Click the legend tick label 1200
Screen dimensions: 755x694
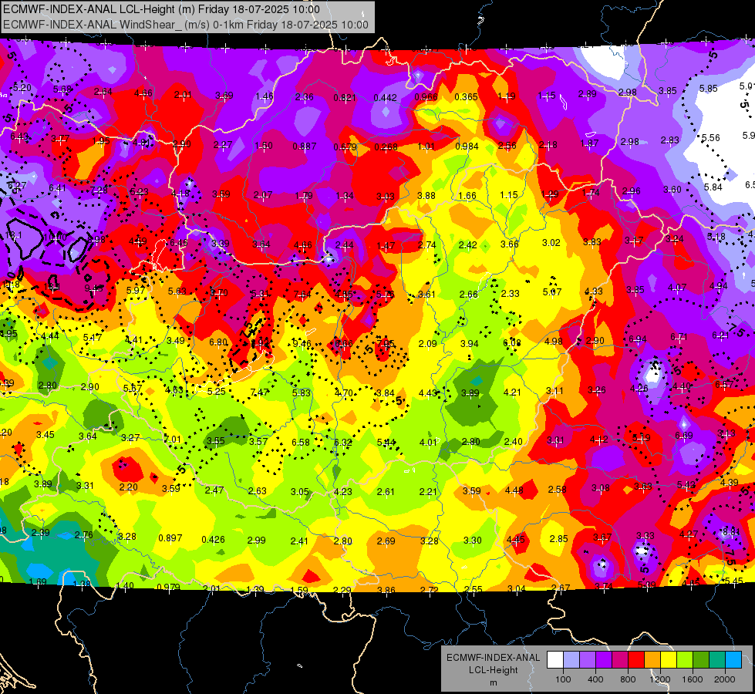coord(660,679)
